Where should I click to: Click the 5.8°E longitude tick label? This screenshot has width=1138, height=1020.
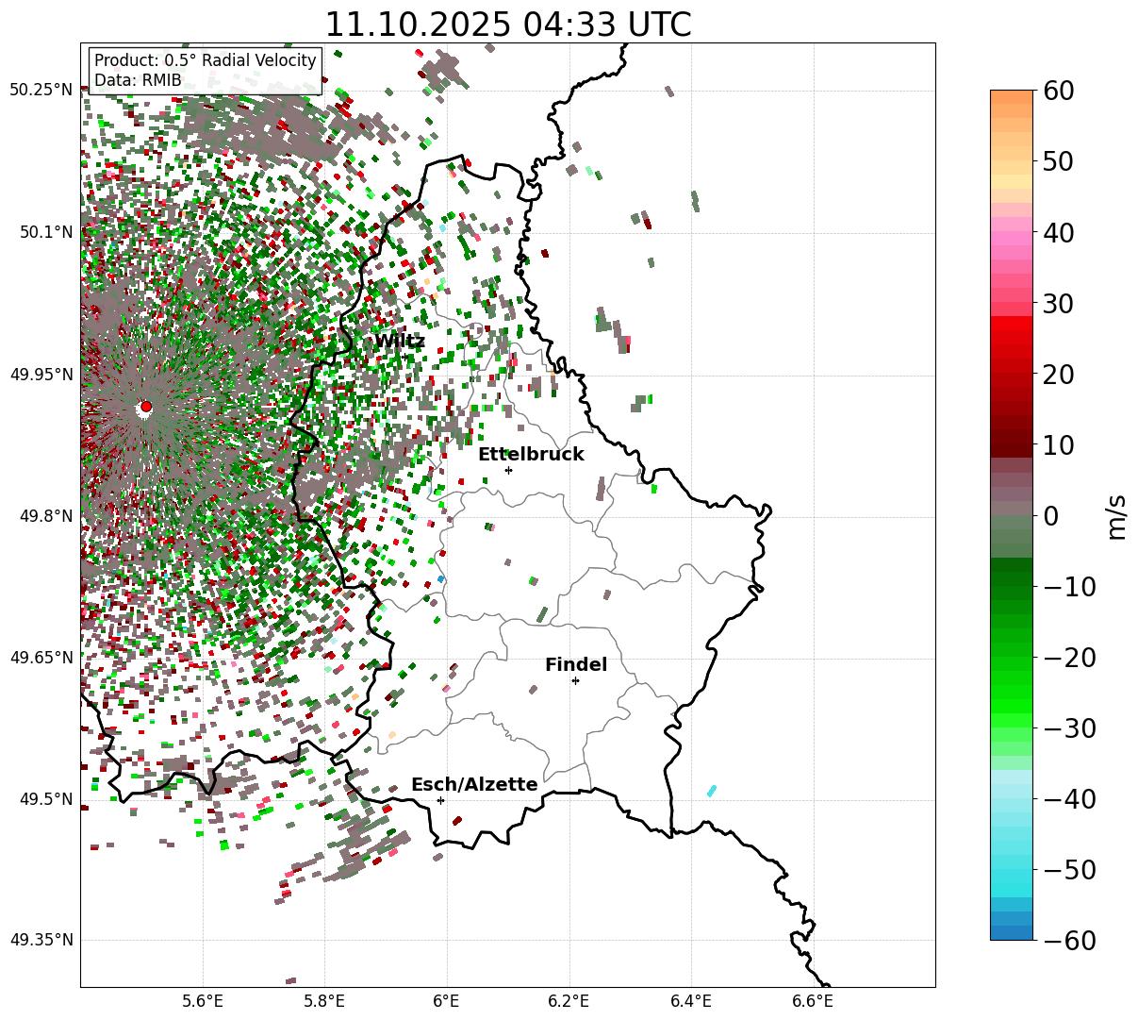point(325,1000)
